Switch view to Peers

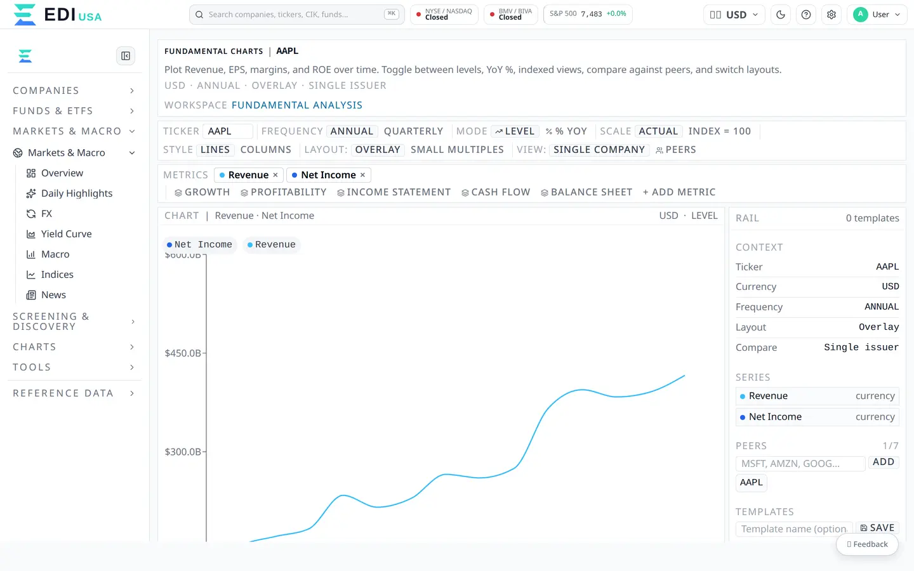tap(676, 150)
